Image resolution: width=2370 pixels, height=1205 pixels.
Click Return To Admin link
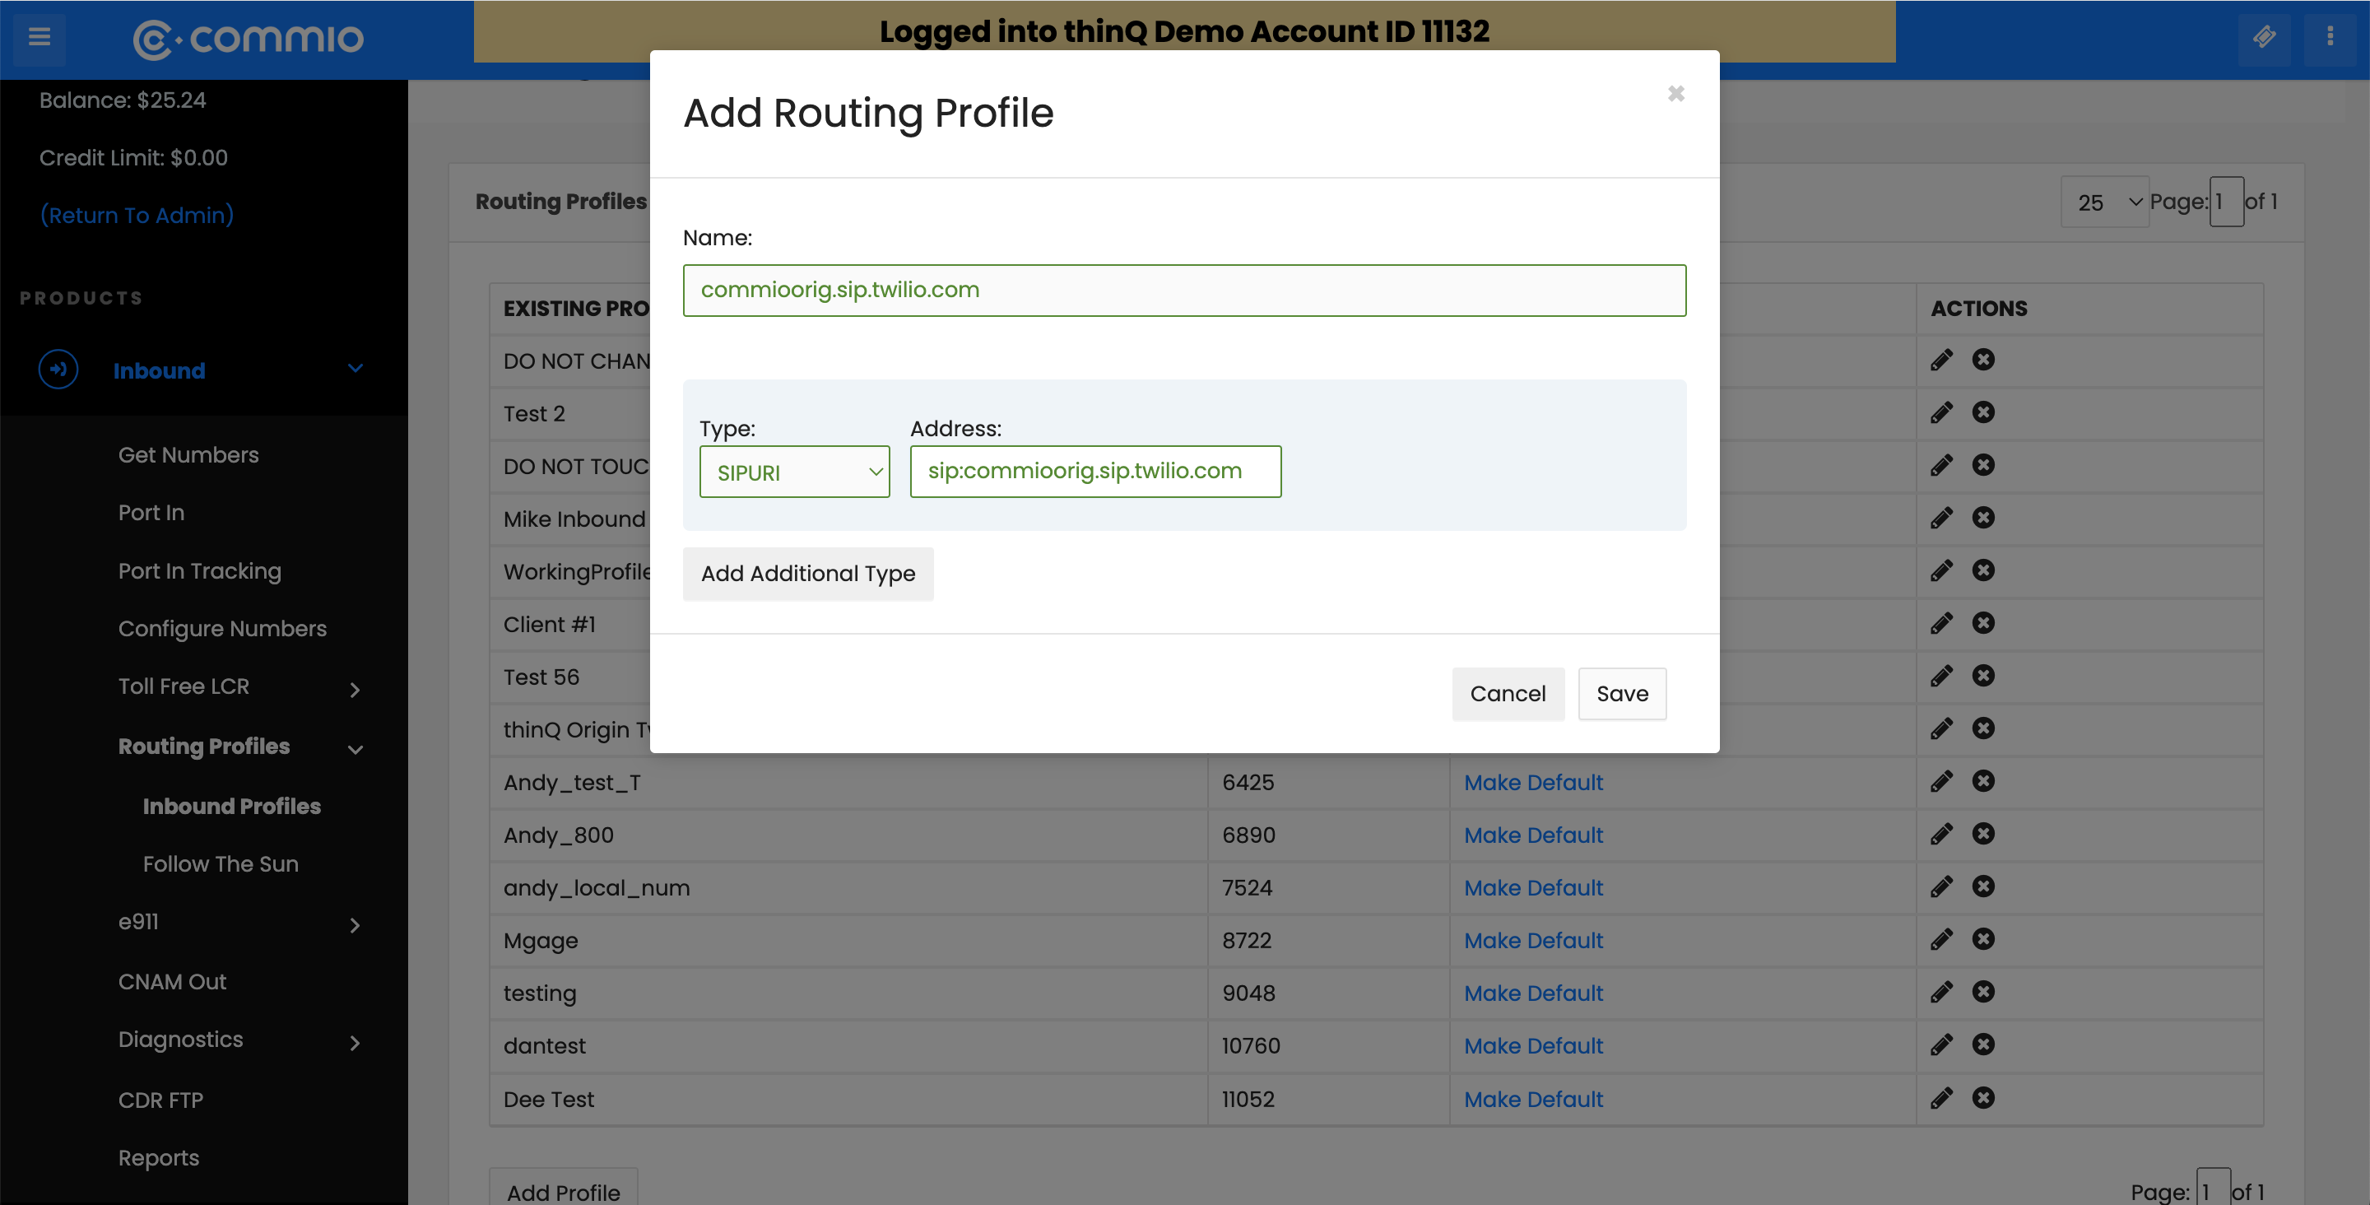[136, 216]
